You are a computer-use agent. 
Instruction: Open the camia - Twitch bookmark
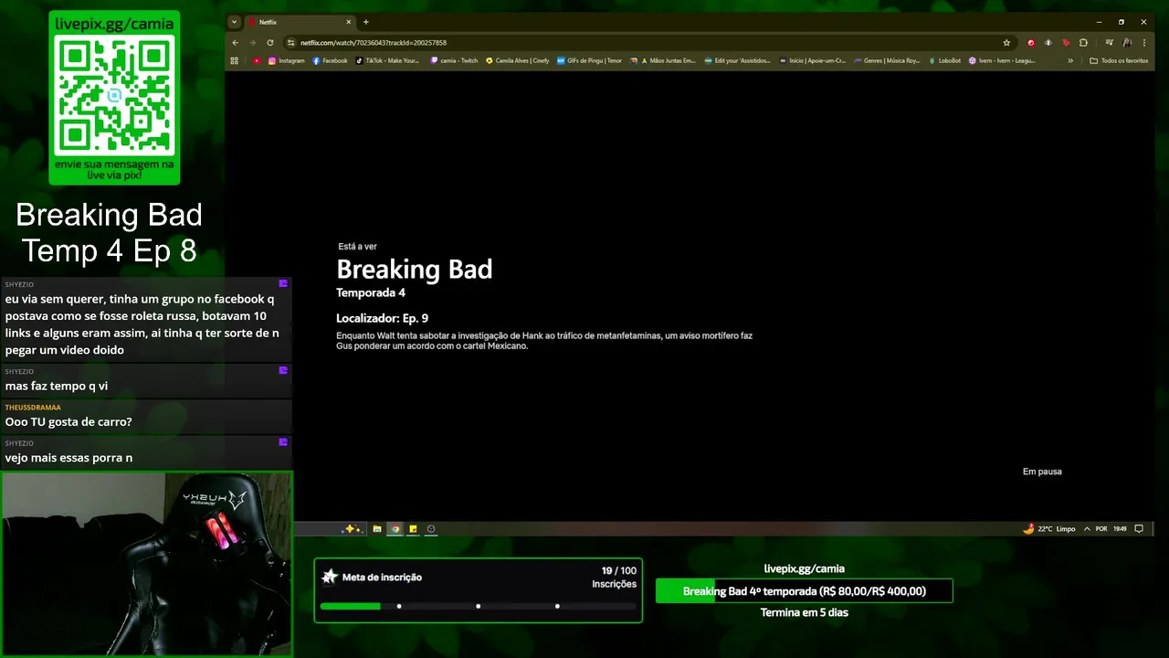coord(454,60)
